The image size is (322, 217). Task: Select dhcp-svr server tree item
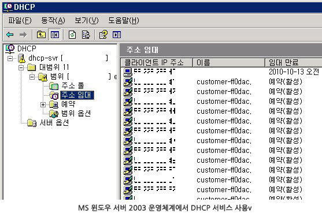68,58
